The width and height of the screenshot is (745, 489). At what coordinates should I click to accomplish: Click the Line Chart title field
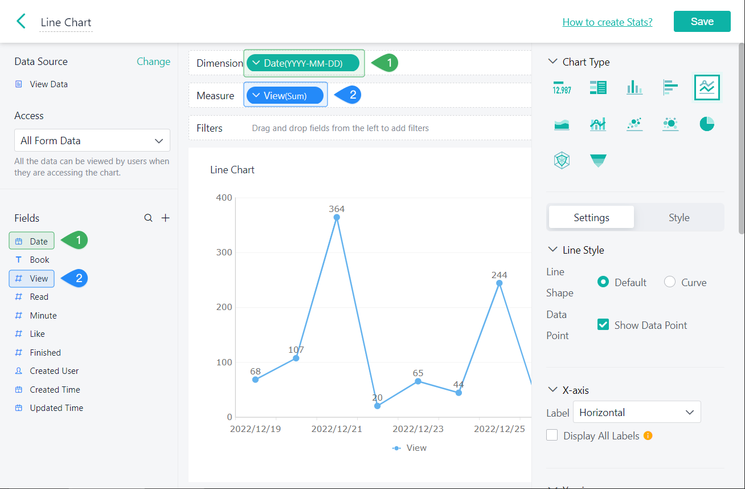[x=66, y=23]
